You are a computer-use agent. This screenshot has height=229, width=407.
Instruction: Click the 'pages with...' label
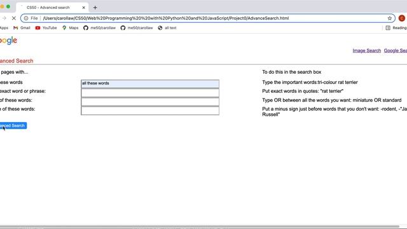tap(14, 72)
